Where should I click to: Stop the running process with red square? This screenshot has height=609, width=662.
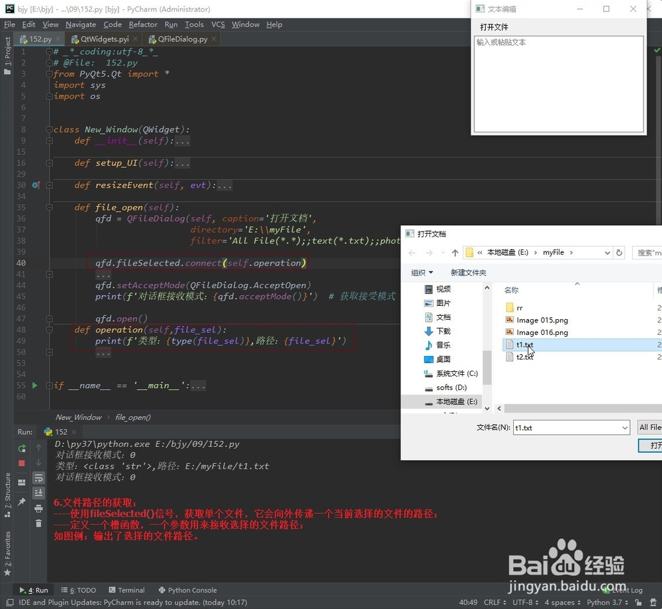[x=22, y=463]
